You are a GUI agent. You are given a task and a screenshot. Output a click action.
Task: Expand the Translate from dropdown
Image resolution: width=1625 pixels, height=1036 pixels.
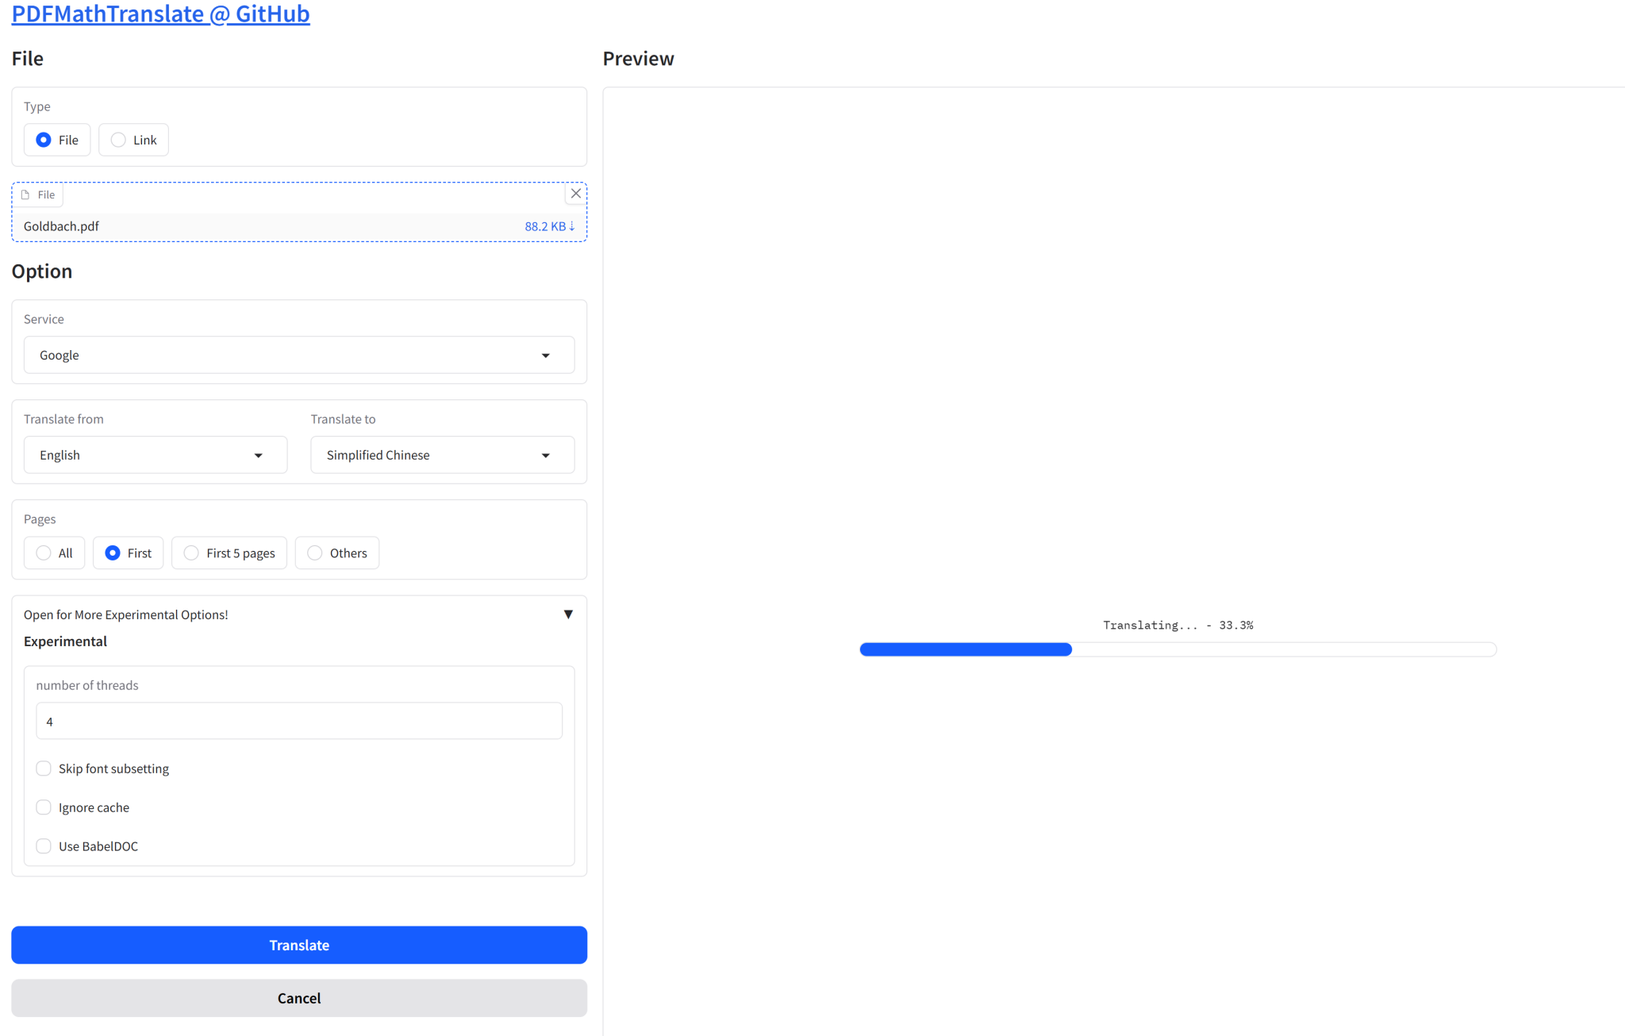coord(258,456)
